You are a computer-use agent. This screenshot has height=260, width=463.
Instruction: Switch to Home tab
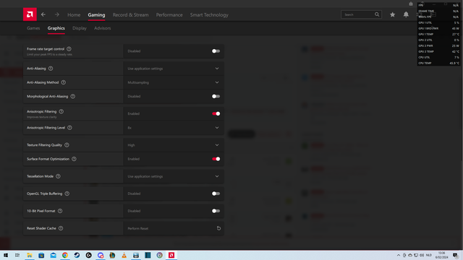click(74, 14)
